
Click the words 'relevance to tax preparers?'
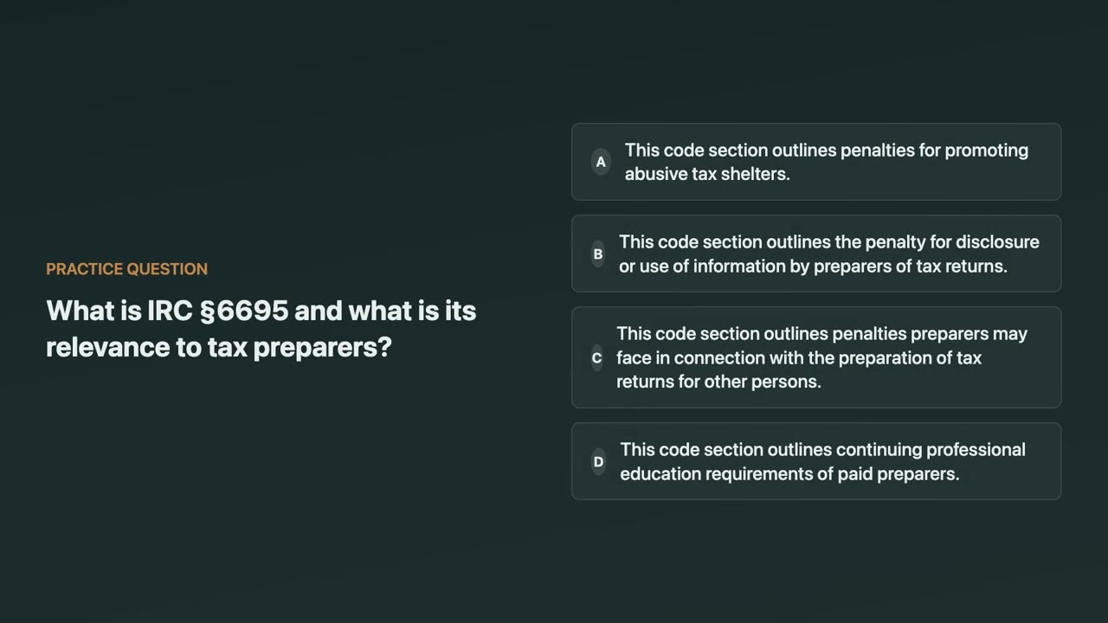point(219,347)
